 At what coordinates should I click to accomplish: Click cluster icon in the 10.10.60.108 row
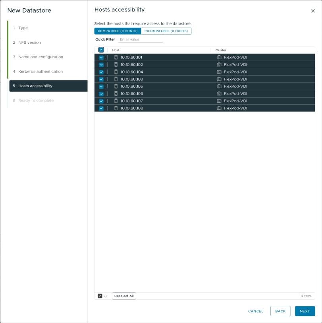[219, 108]
